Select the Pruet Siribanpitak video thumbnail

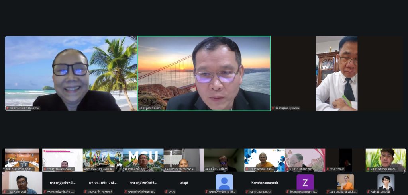305,160
